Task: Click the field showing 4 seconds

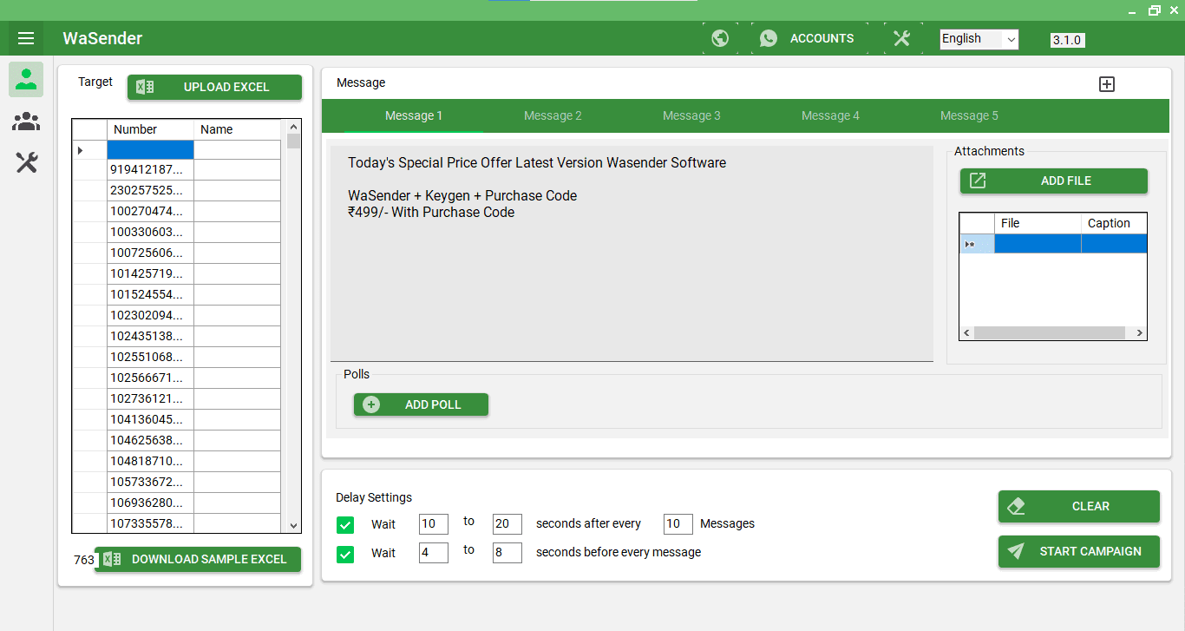Action: click(x=434, y=552)
